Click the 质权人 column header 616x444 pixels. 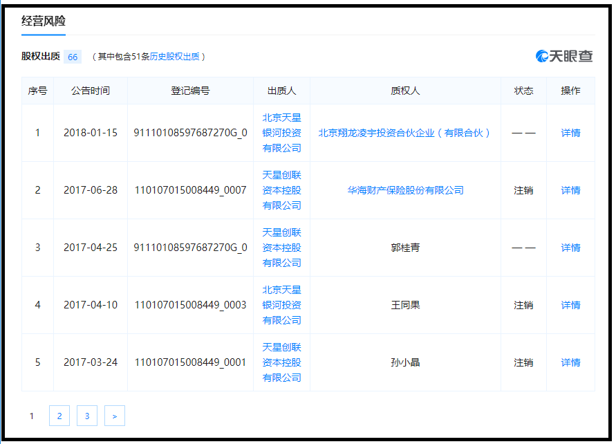coord(405,91)
